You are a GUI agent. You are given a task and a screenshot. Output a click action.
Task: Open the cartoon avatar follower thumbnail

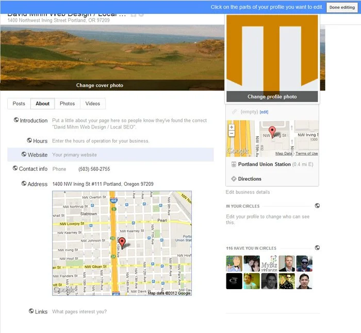[234, 263]
